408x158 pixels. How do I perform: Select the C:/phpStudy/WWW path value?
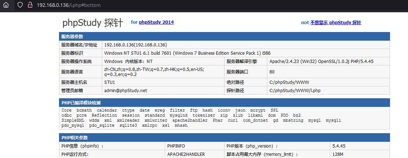click(x=289, y=82)
